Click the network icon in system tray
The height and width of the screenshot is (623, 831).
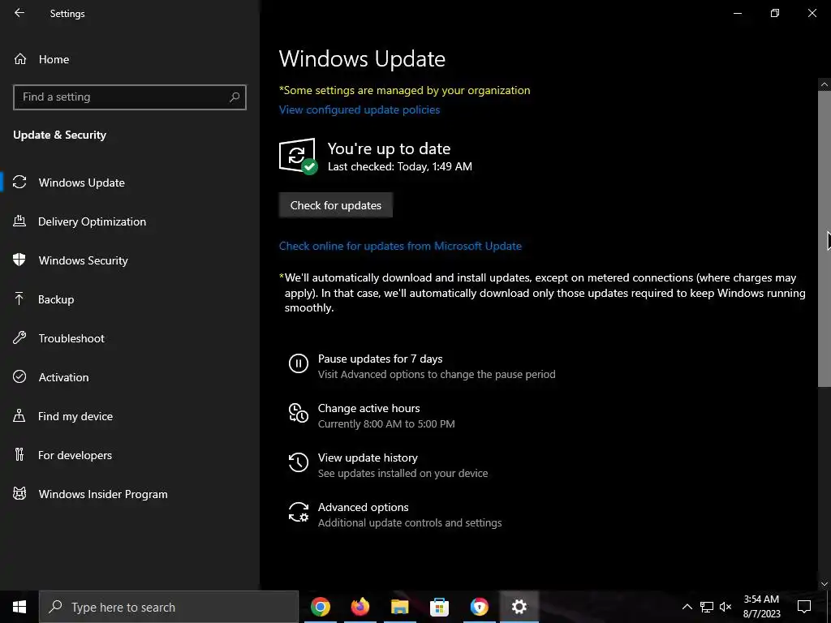click(x=707, y=607)
